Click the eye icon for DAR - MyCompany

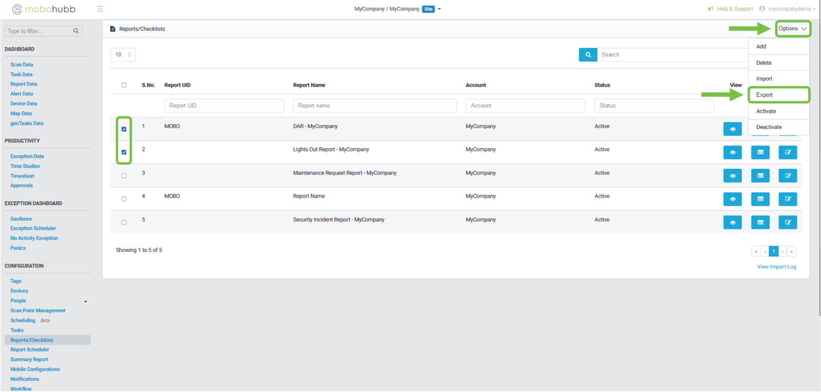[x=732, y=129]
